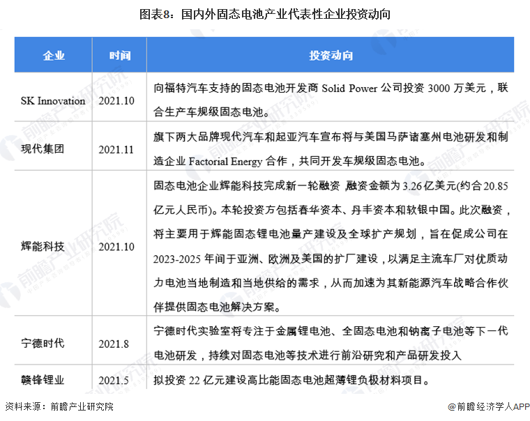This screenshot has height=421, width=530.
Task: Click the date 2021.5 cell
Action: (114, 381)
